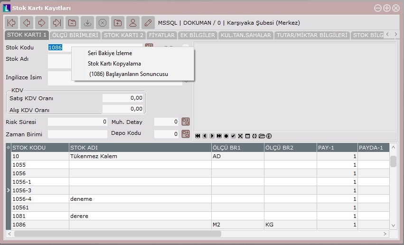Click the circled X delete toolbar icon

[x=103, y=22]
